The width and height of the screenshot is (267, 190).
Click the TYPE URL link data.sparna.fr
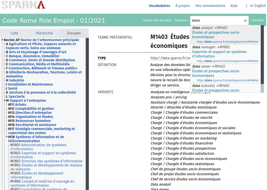[170, 58]
